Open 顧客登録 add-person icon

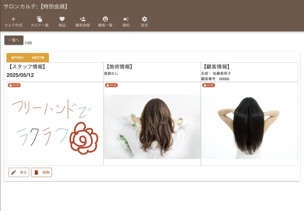(83, 19)
